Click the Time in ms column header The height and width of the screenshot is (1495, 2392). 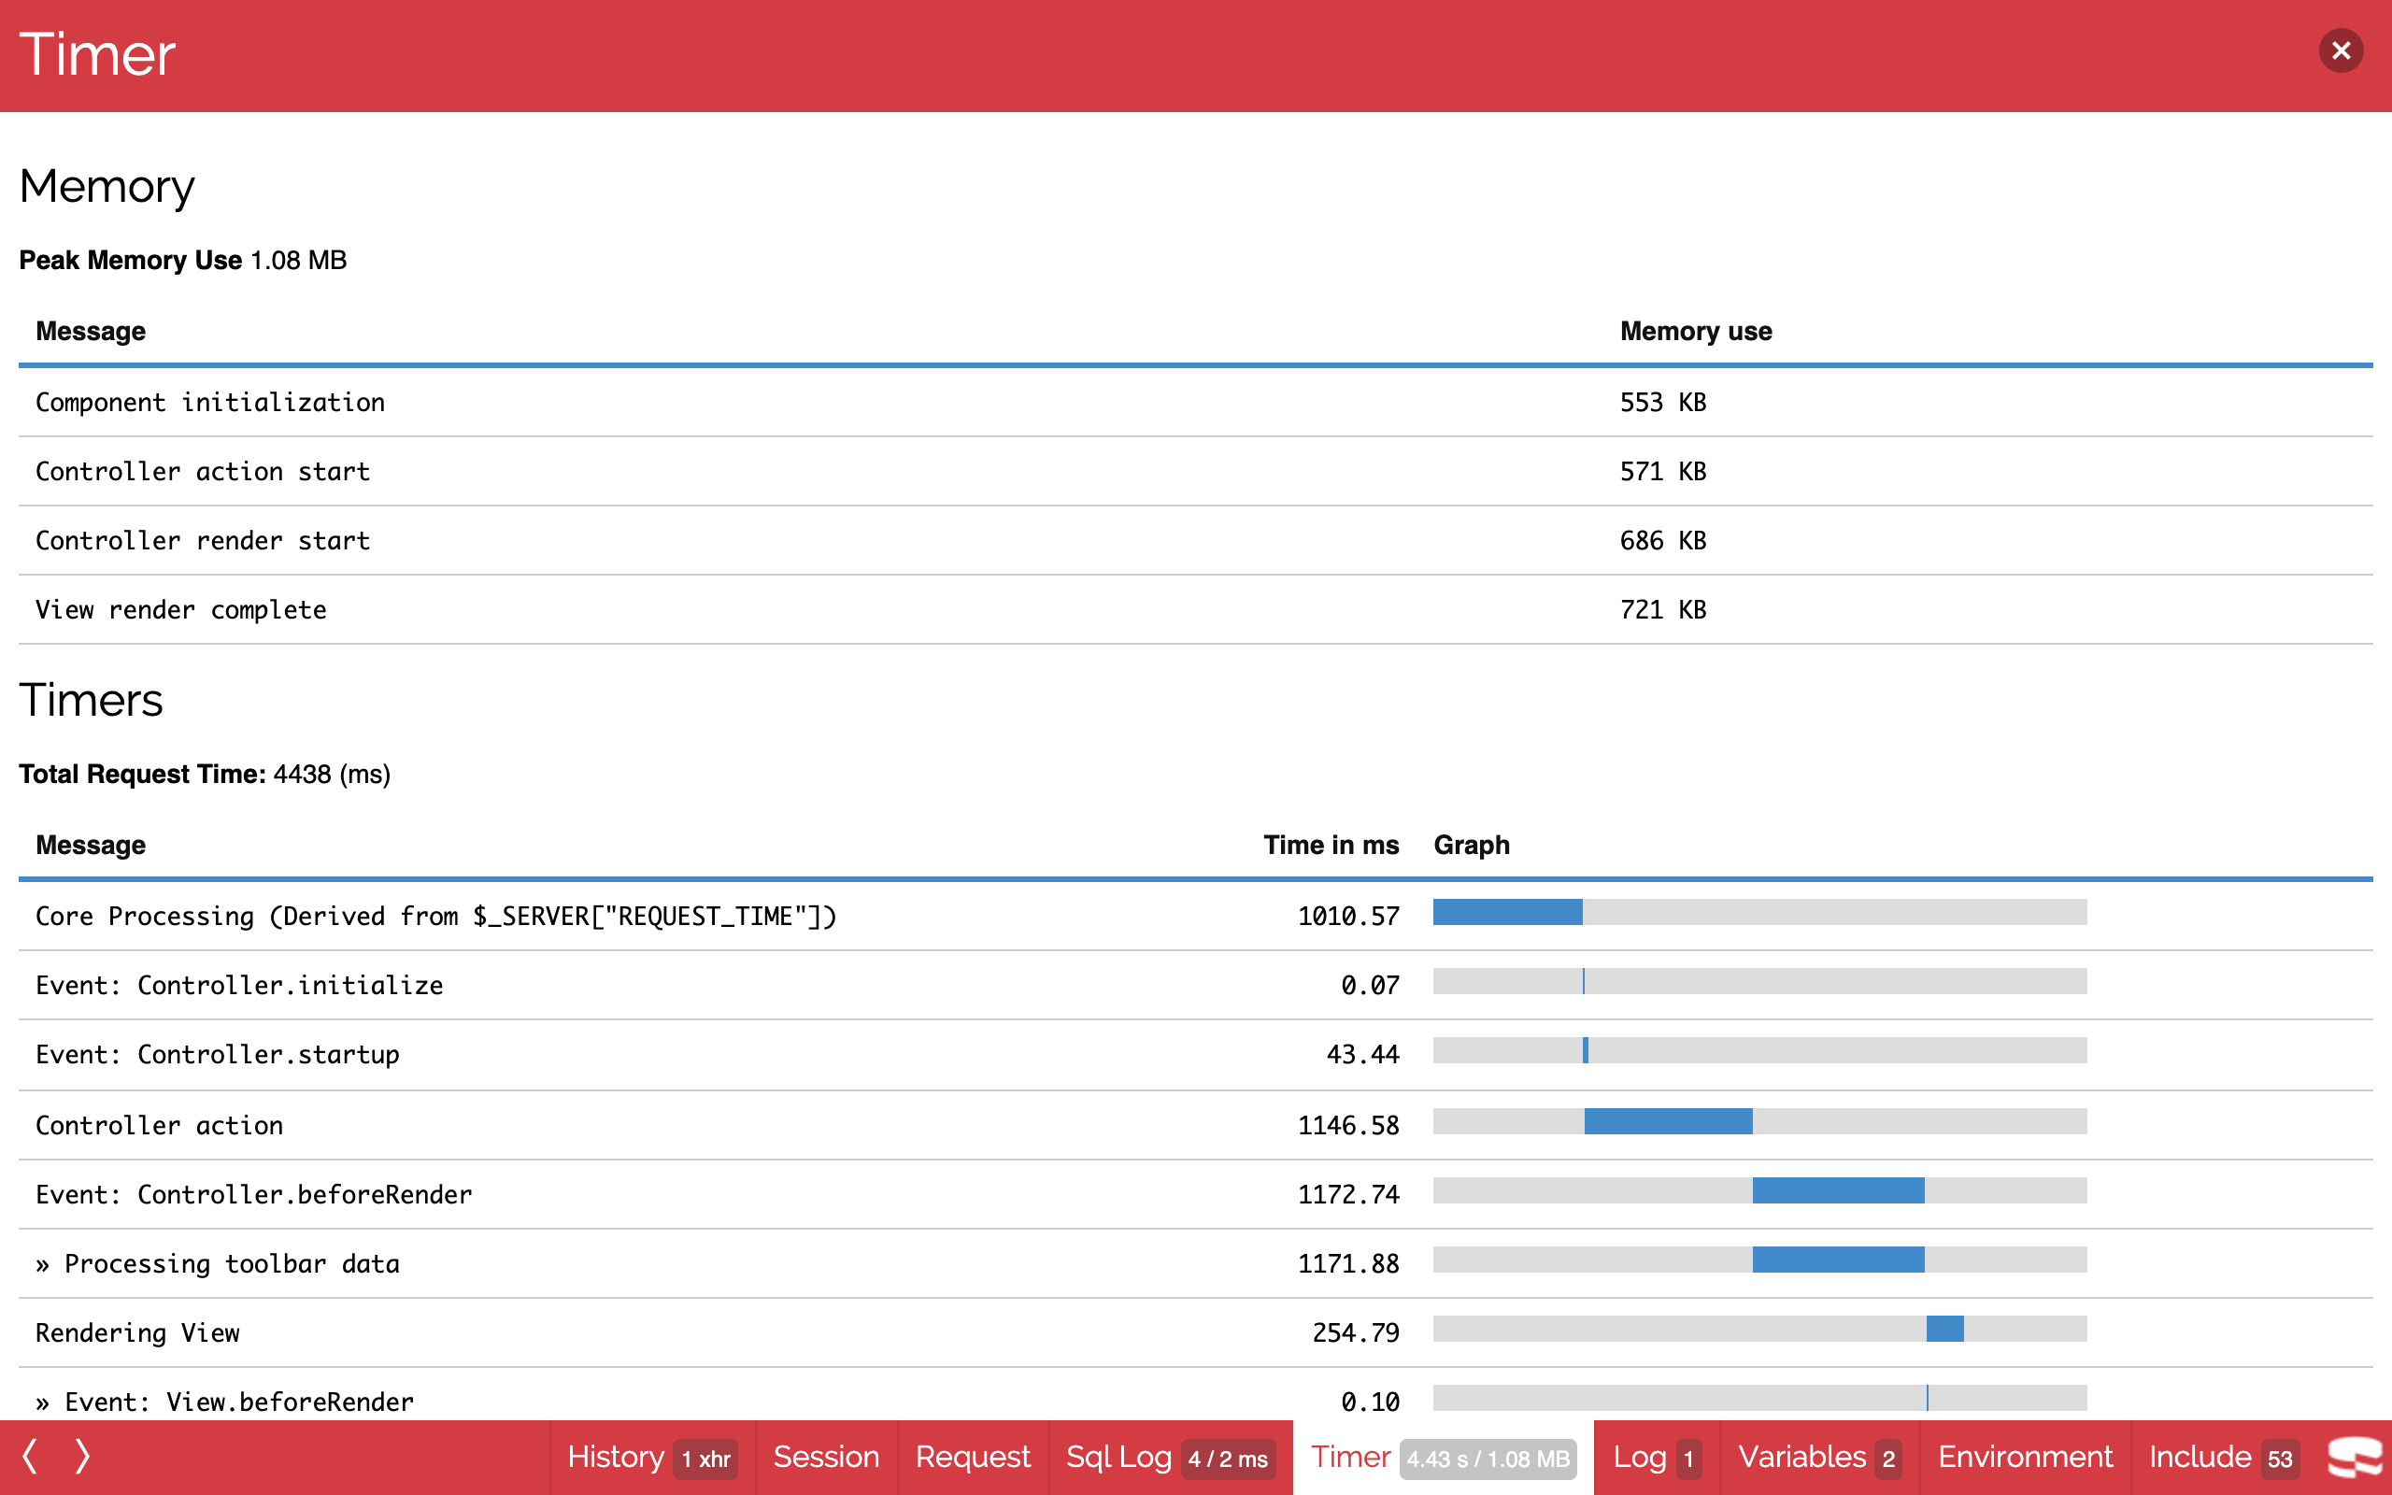pyautogui.click(x=1331, y=846)
